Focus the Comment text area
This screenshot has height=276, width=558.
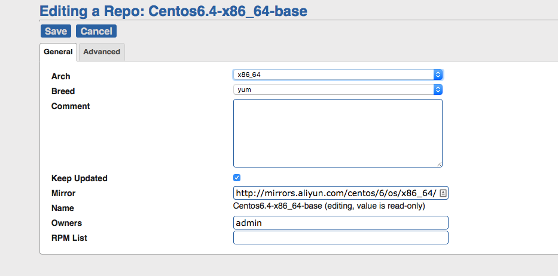click(x=337, y=133)
